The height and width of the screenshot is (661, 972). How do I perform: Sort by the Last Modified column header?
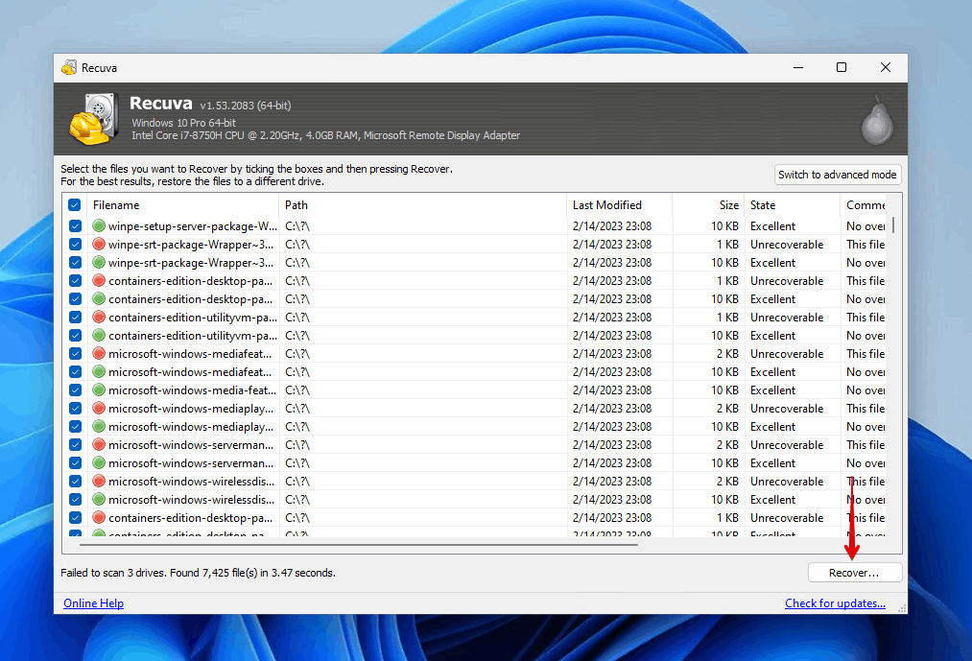point(619,205)
